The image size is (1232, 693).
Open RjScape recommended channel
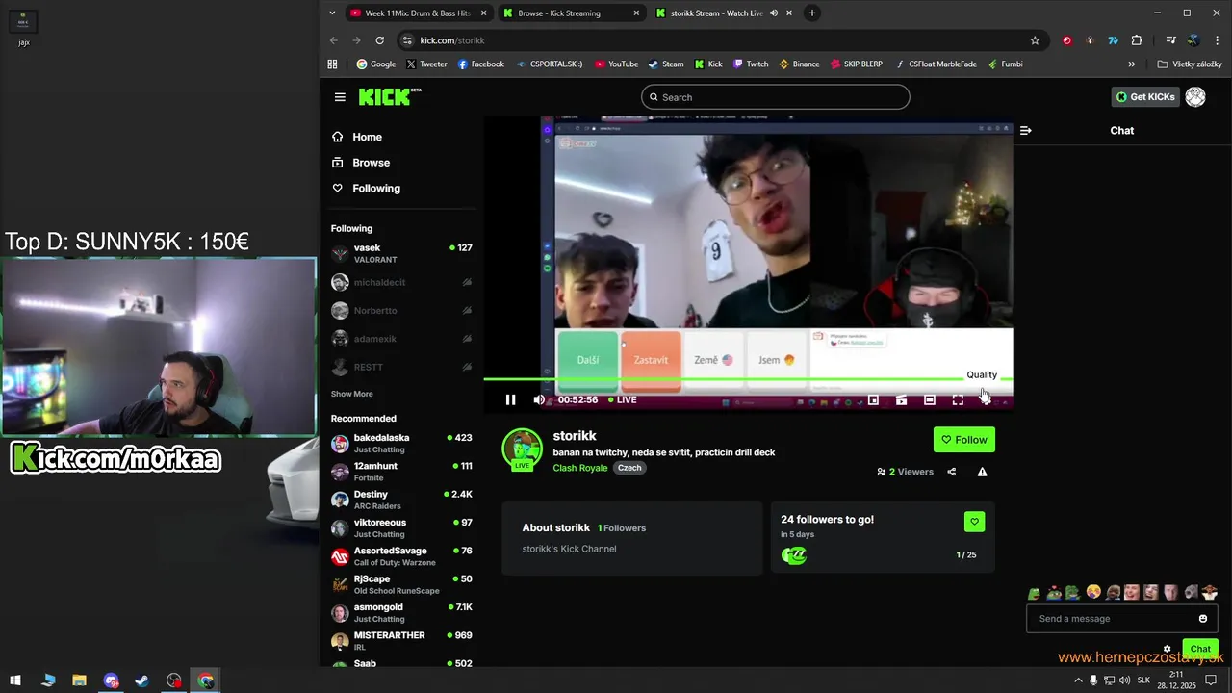401,584
